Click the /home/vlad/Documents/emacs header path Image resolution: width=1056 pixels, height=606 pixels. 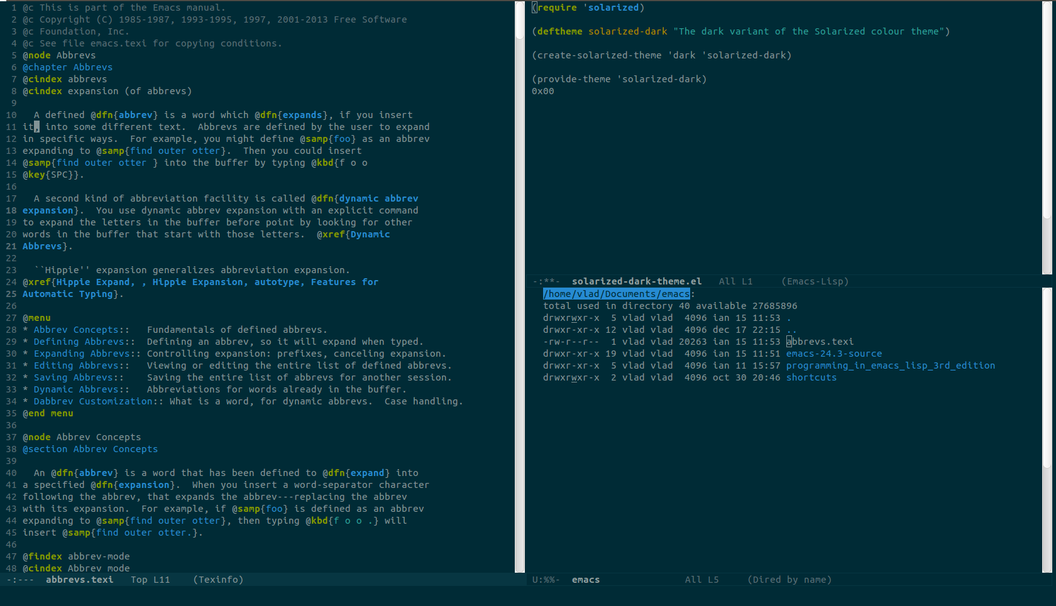[x=617, y=294]
